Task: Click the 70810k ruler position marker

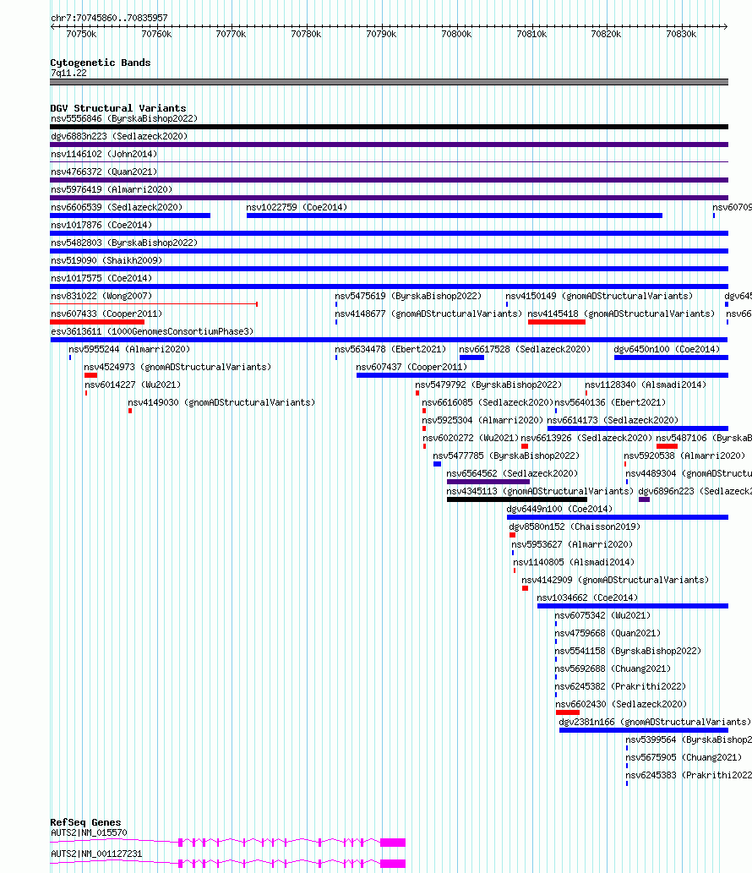Action: pyautogui.click(x=531, y=34)
